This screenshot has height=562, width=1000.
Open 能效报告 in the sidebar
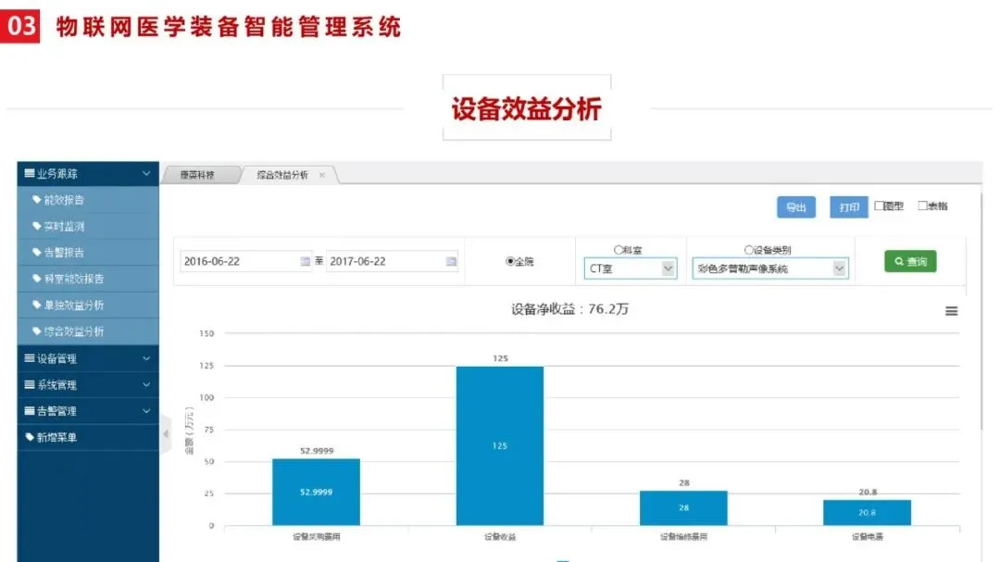pos(88,200)
